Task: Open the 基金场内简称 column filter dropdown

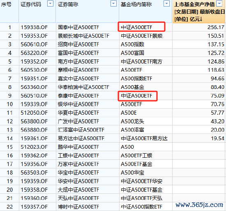Action: click(x=166, y=4)
